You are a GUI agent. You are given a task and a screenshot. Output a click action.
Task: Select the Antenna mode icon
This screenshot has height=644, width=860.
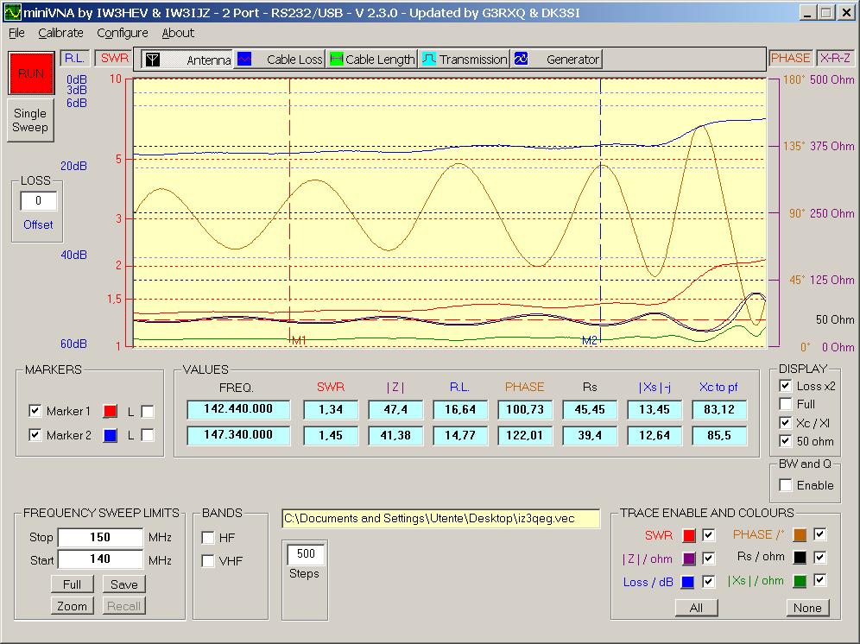click(x=153, y=60)
